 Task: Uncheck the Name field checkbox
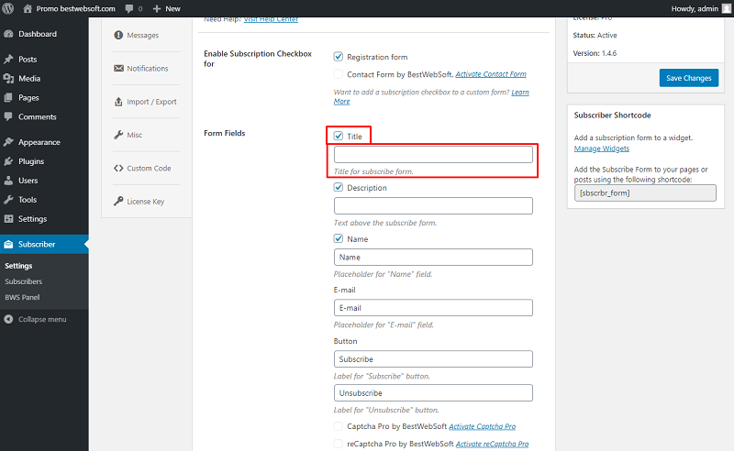point(338,238)
